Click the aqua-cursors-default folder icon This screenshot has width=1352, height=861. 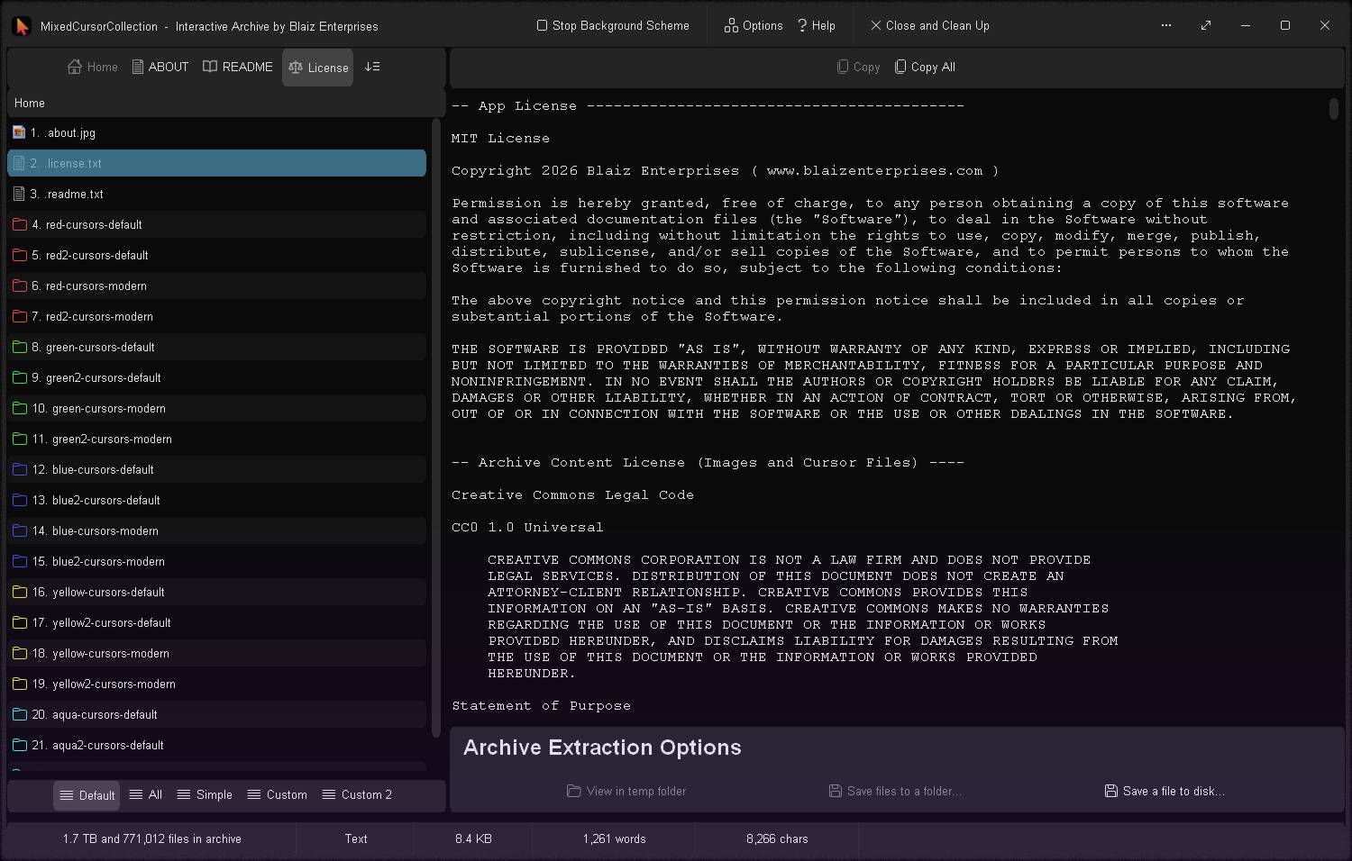point(20,714)
